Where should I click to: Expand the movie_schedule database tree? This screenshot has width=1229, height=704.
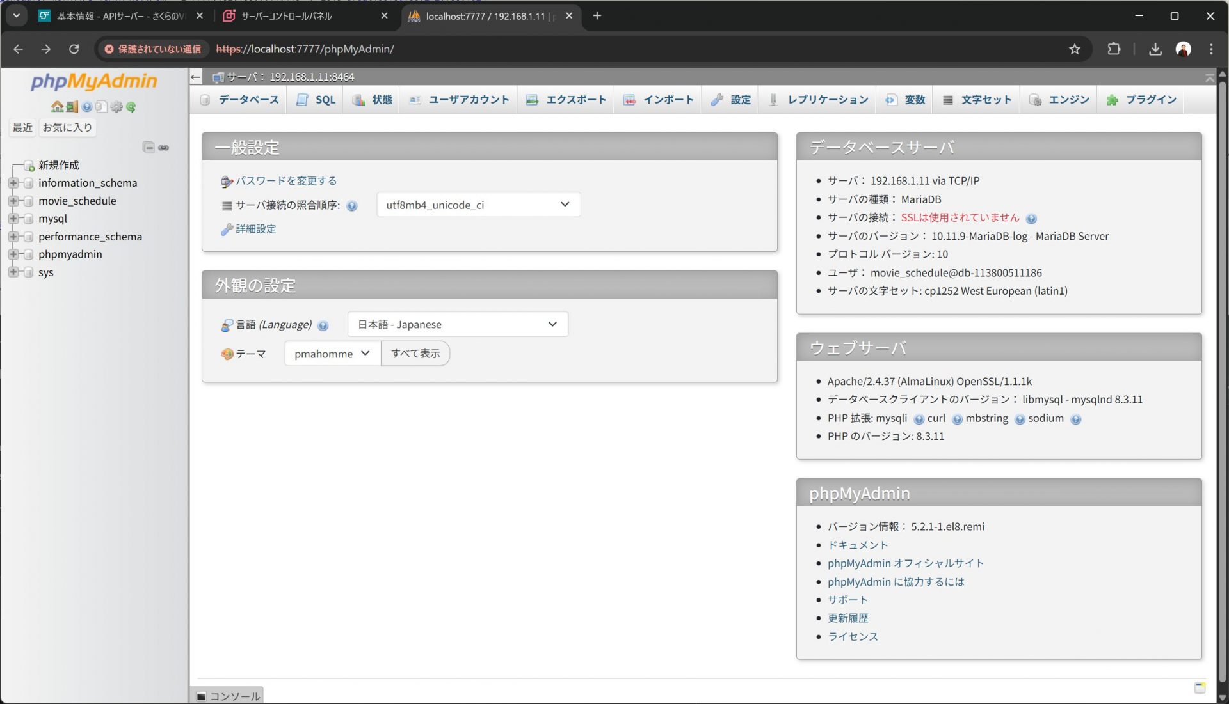(x=13, y=201)
